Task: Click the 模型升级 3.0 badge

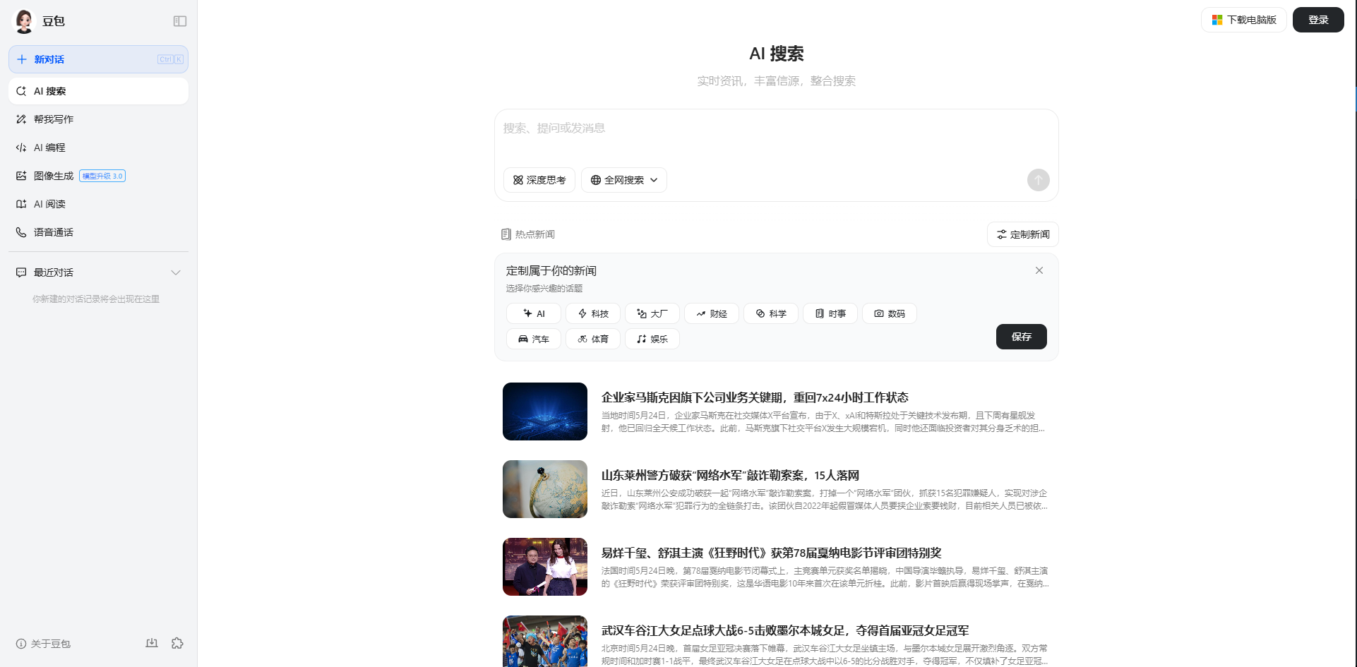Action: pyautogui.click(x=102, y=176)
